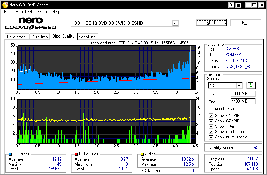Click the yellow Jitter legend square
The height and width of the screenshot is (175, 267).
point(143,154)
